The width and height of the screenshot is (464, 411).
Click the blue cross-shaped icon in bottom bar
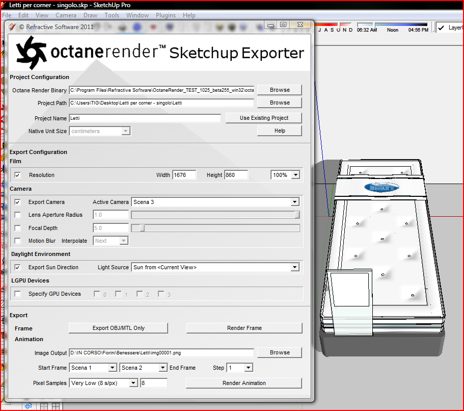(x=29, y=406)
